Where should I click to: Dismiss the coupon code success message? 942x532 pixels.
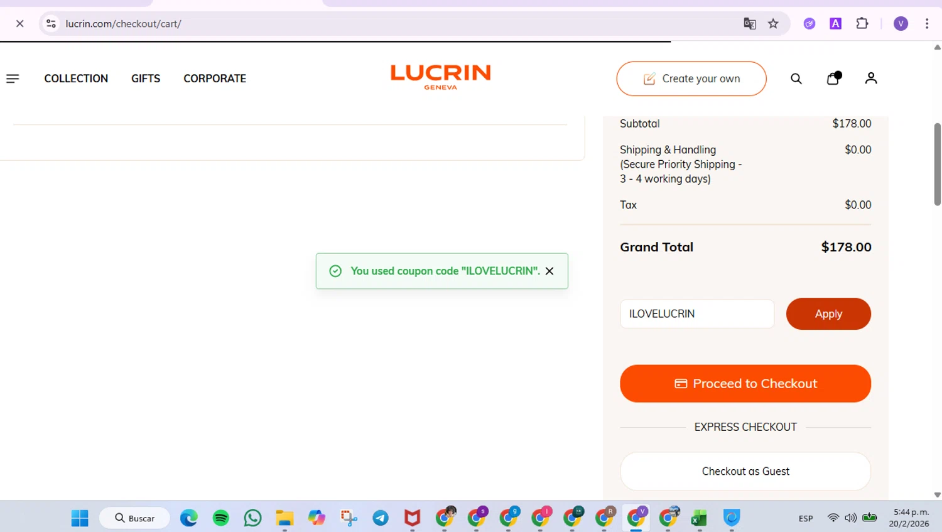[549, 271]
